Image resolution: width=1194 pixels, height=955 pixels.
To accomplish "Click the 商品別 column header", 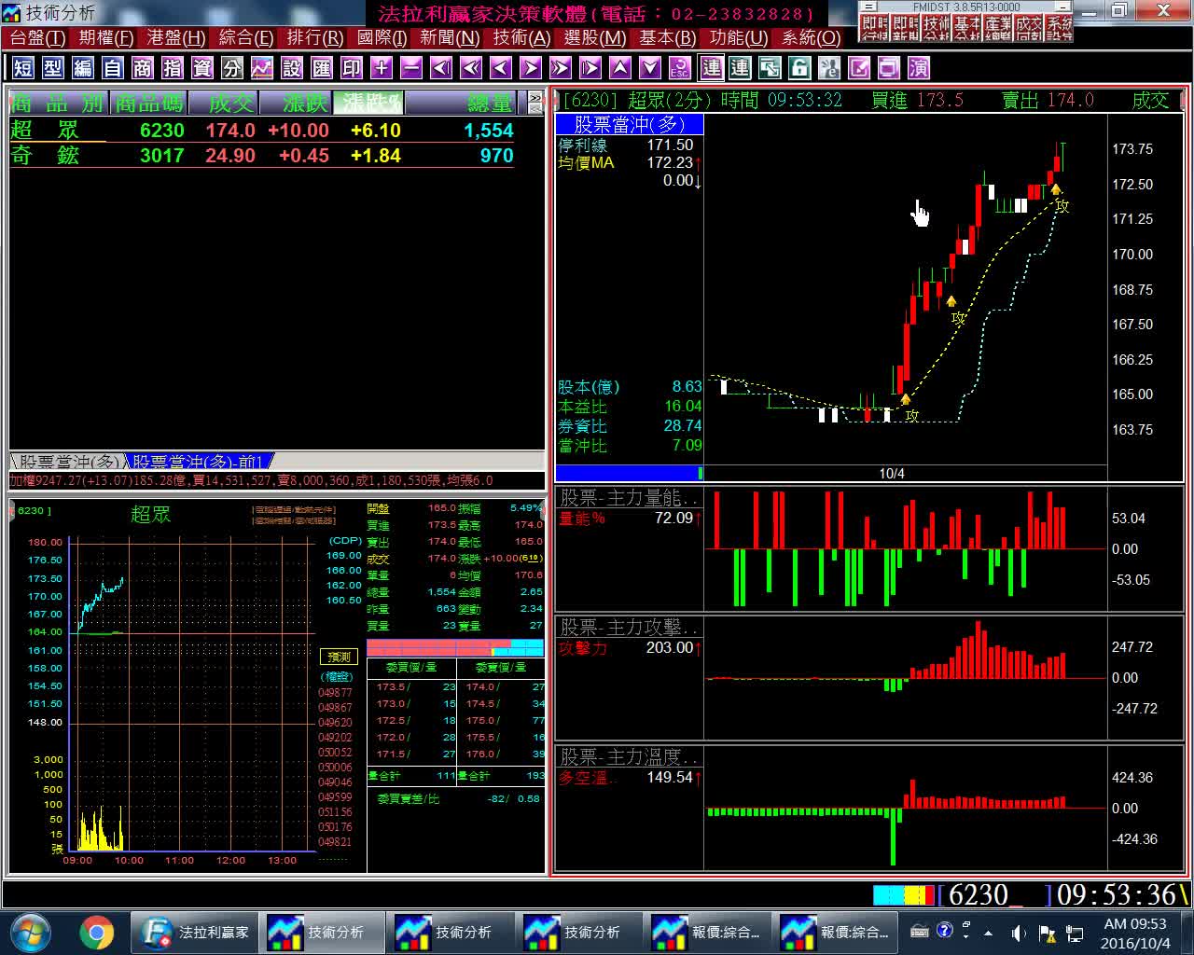I will tap(58, 102).
